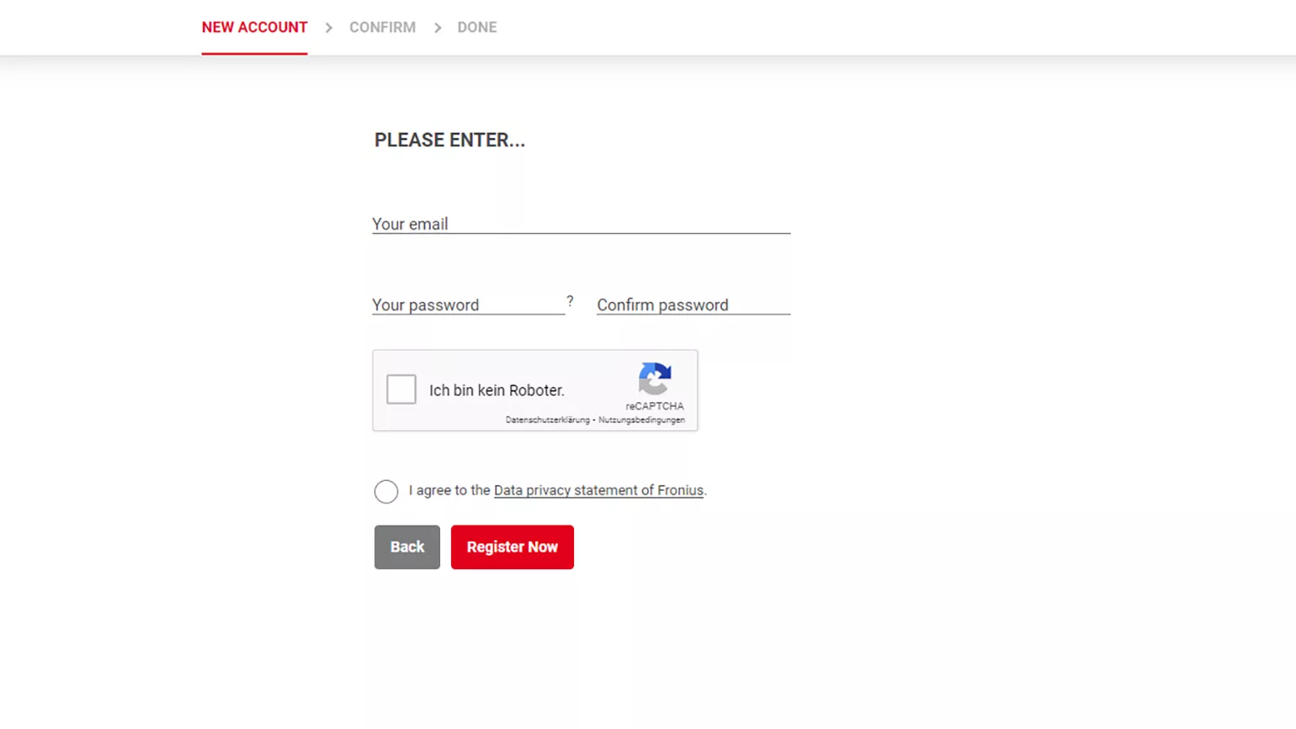Click the 'I agree to the' text
Image resolution: width=1296 pixels, height=729 pixels.
[x=449, y=490]
